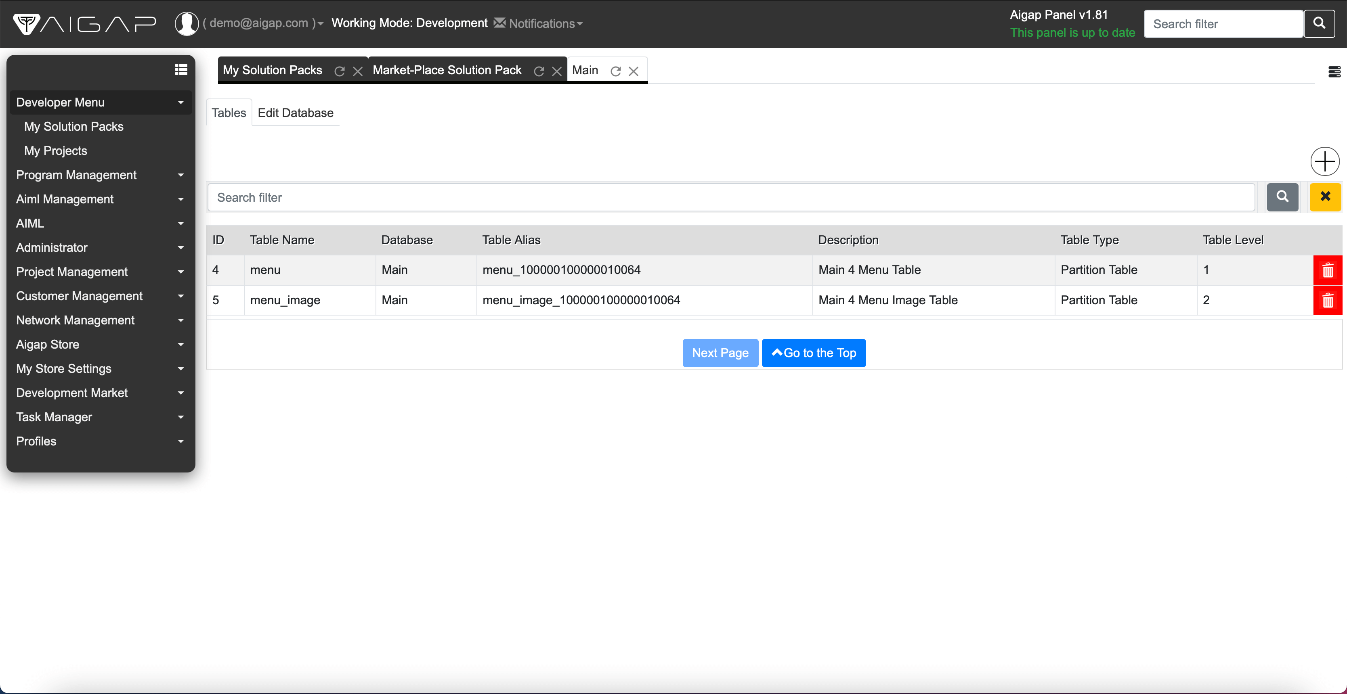
Task: Click the ID column header
Action: 218,240
